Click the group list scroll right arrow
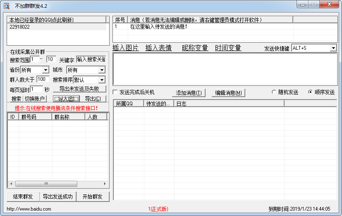 [105, 184]
